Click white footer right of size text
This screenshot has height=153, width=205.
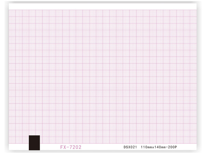190,147
